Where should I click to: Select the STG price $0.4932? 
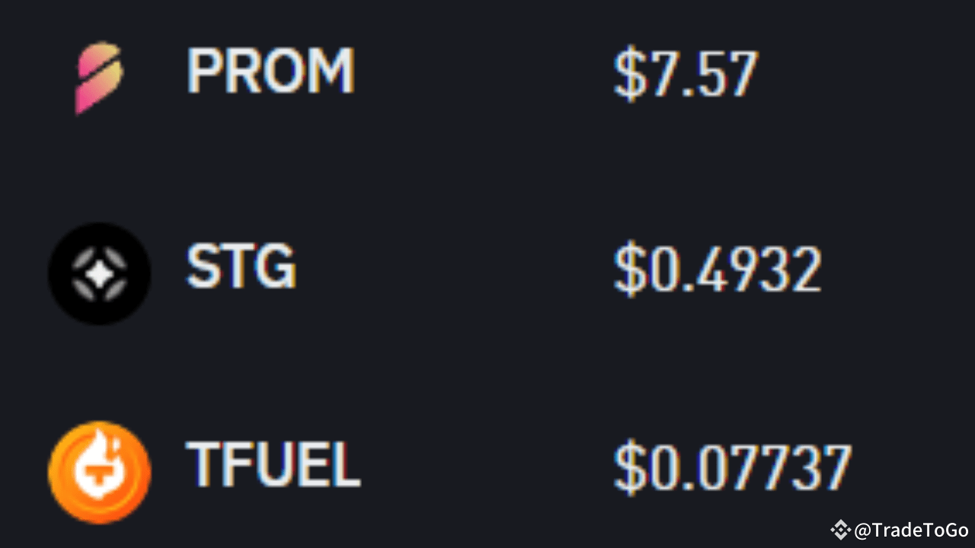[718, 270]
